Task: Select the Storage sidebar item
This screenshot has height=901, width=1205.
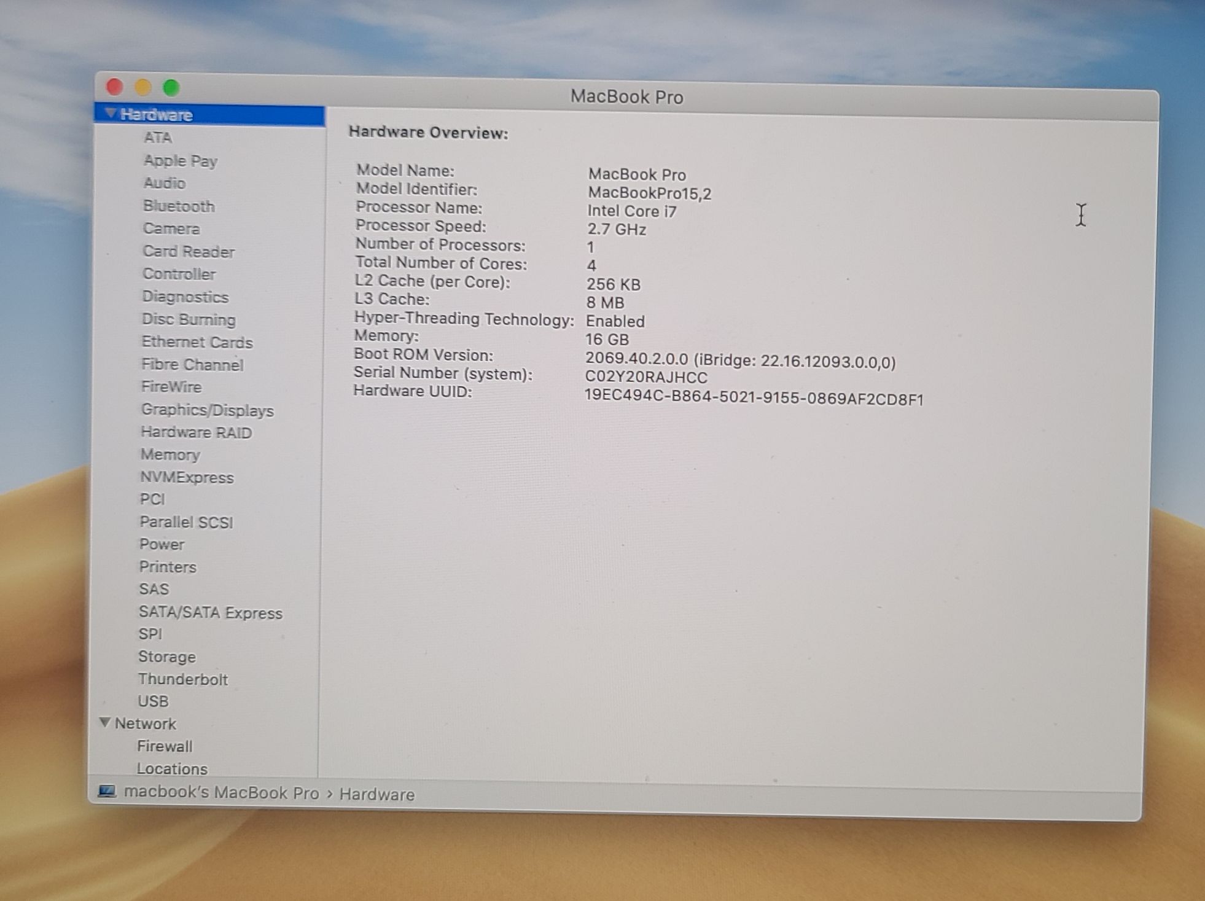Action: pyautogui.click(x=166, y=657)
